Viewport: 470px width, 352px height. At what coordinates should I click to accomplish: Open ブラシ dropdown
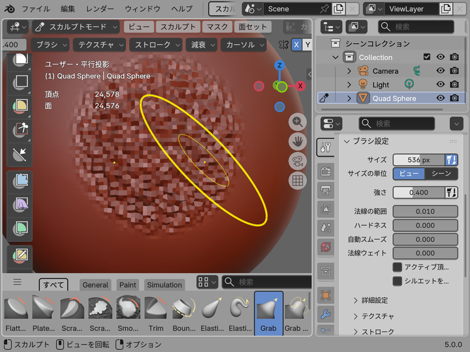coord(50,45)
